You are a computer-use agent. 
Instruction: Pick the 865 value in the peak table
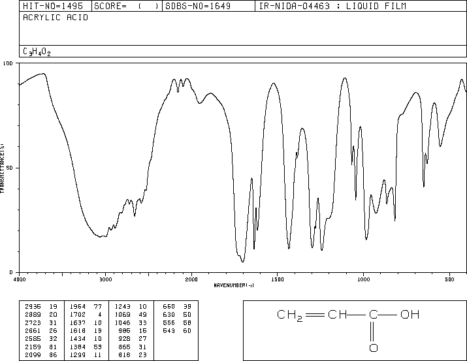point(125,347)
